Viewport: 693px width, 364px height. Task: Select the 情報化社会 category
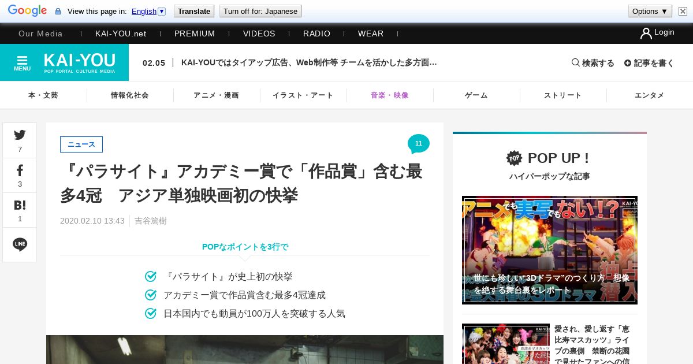click(130, 95)
